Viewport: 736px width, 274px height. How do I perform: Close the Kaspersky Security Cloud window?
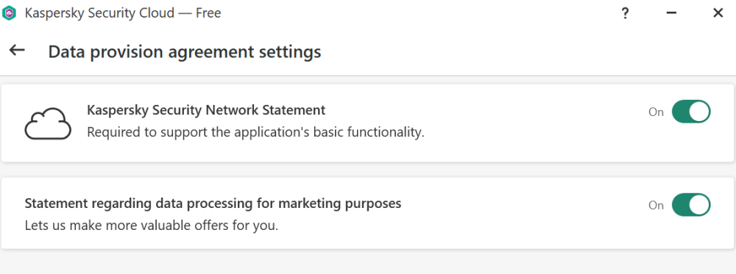[x=718, y=13]
